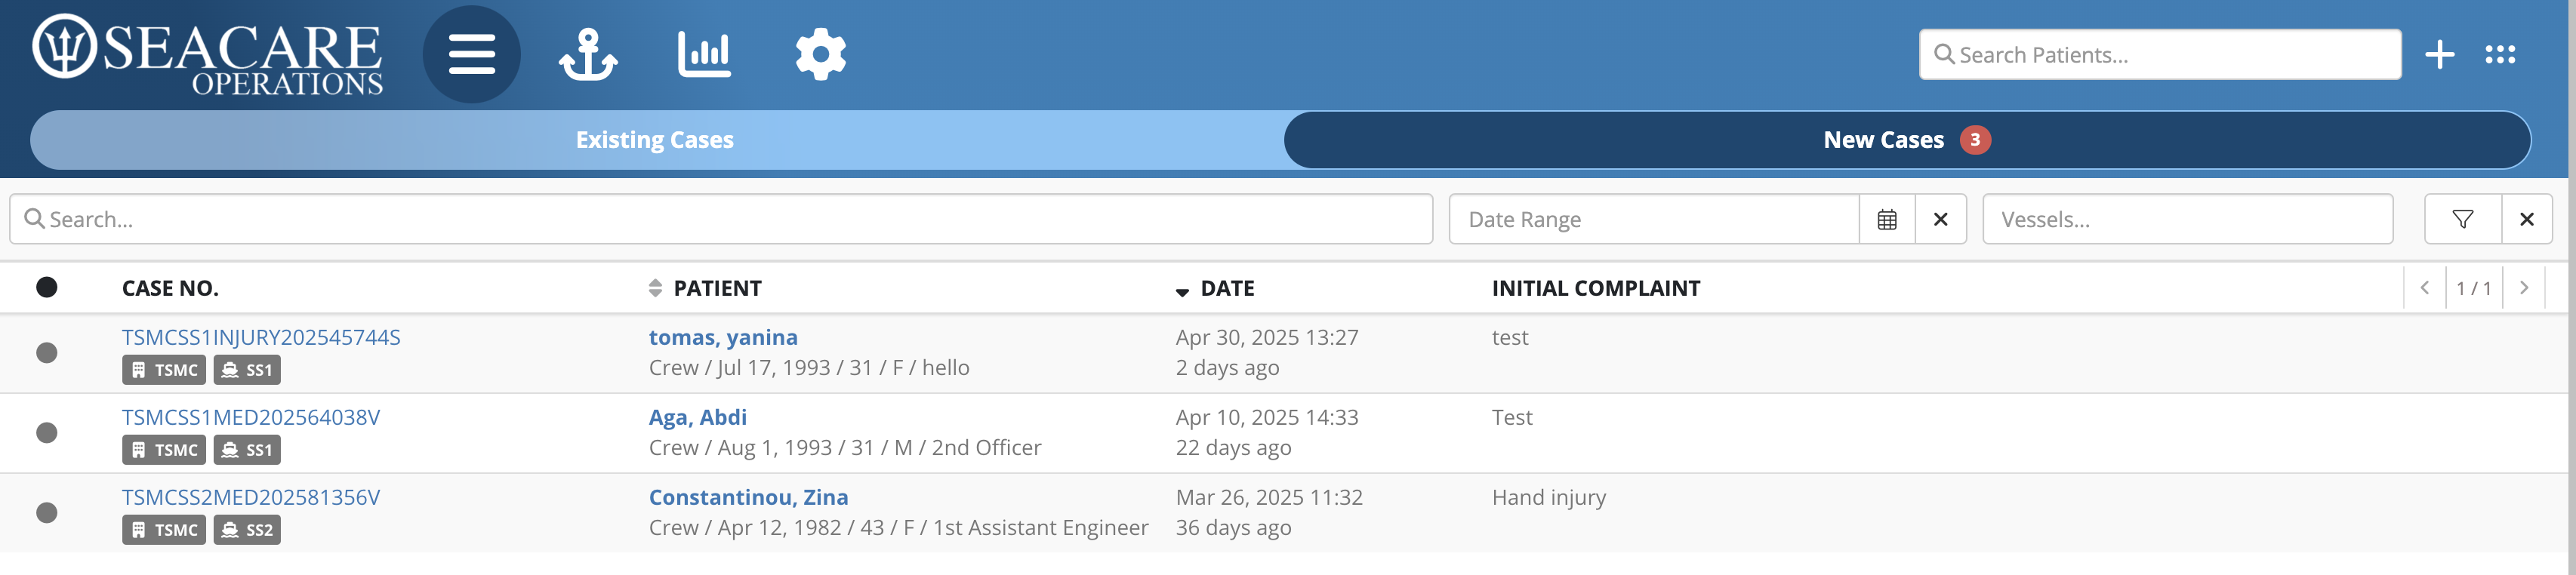Go to previous page arrow in pagination
This screenshot has width=2576, height=575.
point(2424,288)
